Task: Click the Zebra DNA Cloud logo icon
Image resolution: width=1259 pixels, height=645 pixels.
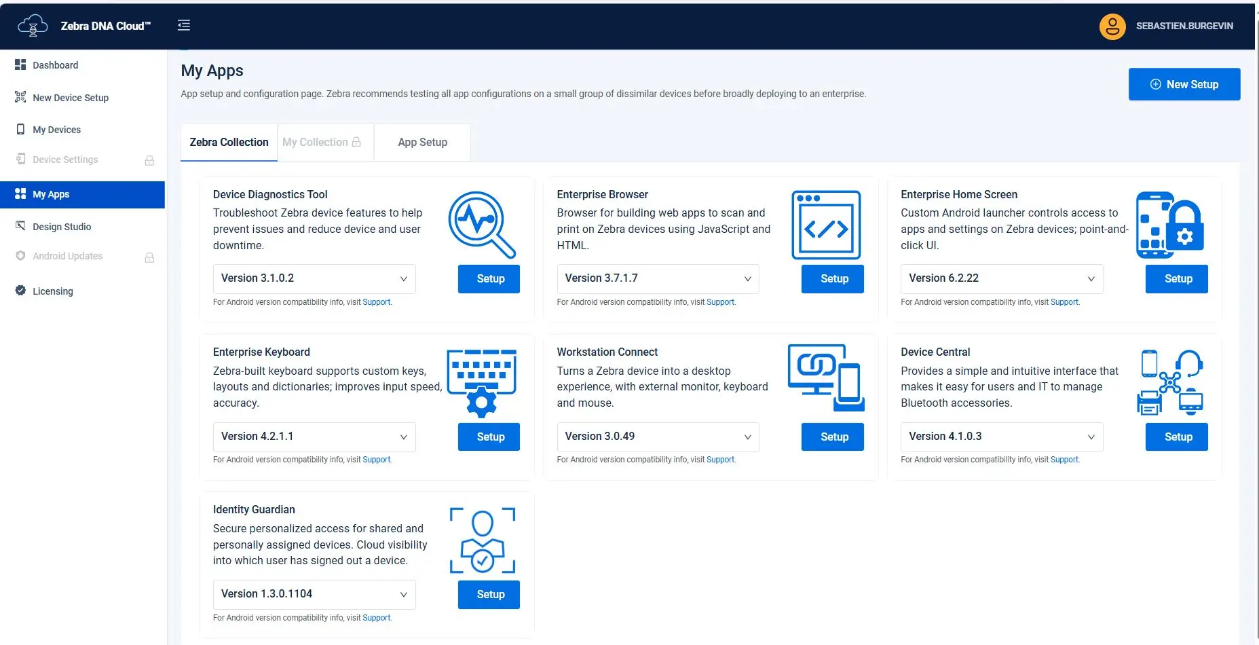Action: pos(33,26)
